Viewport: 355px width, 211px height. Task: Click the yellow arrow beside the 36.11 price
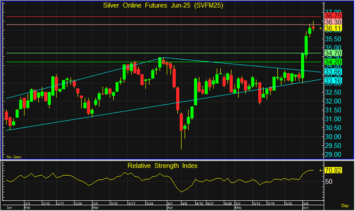[x=321, y=28]
